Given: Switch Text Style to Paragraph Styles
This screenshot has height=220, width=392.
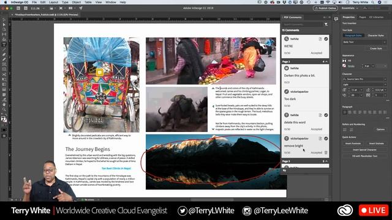Looking at the screenshot, I should (353, 35).
